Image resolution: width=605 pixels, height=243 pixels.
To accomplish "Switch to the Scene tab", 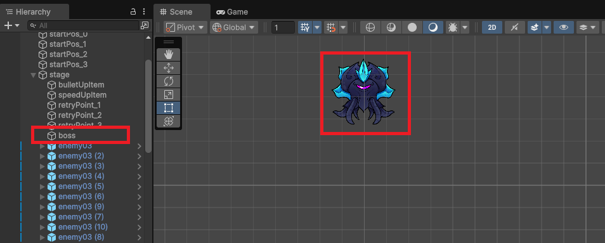I will coord(182,12).
